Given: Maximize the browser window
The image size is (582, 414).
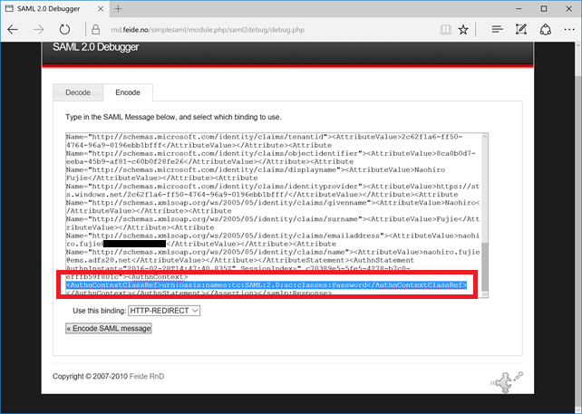Looking at the screenshot, I should pyautogui.click(x=544, y=8).
